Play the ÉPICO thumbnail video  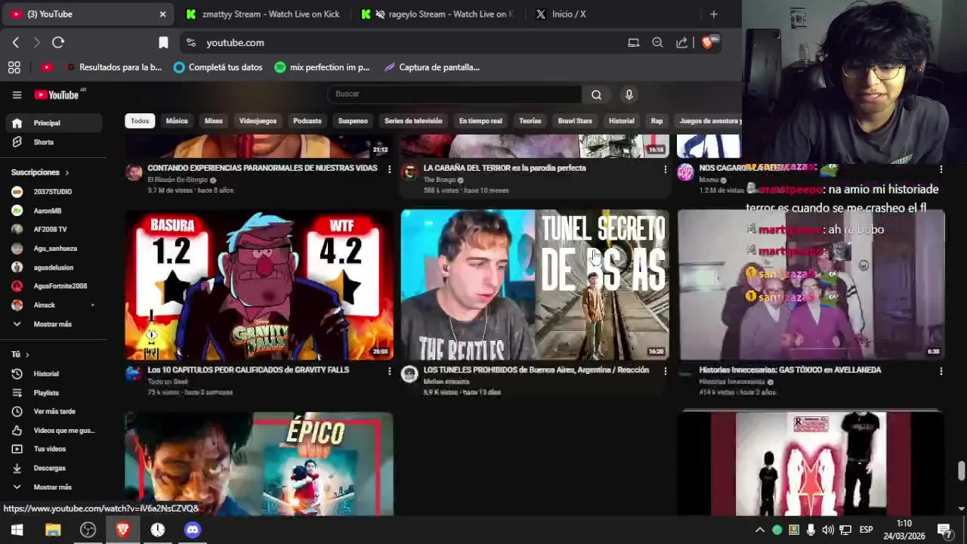258,463
